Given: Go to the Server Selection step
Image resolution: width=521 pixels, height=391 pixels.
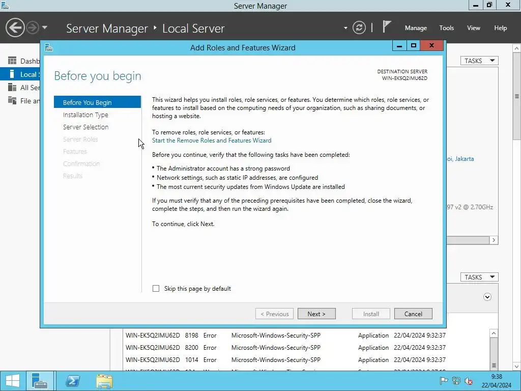Looking at the screenshot, I should tap(85, 127).
